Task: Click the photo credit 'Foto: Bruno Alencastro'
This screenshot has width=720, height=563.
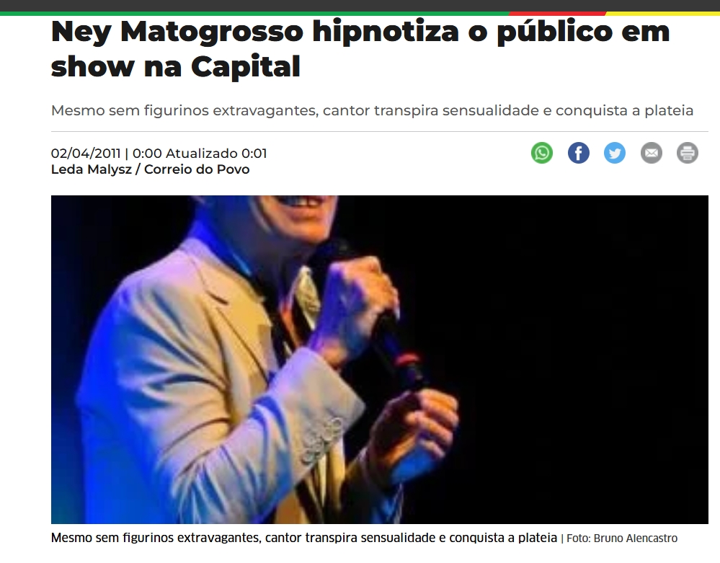Action: [x=622, y=538]
